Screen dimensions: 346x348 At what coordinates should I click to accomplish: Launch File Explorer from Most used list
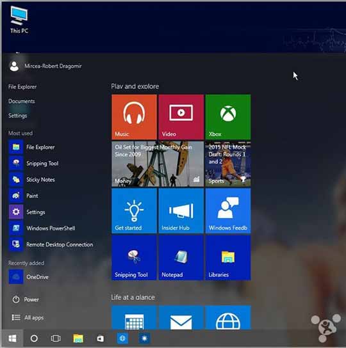click(x=32, y=147)
